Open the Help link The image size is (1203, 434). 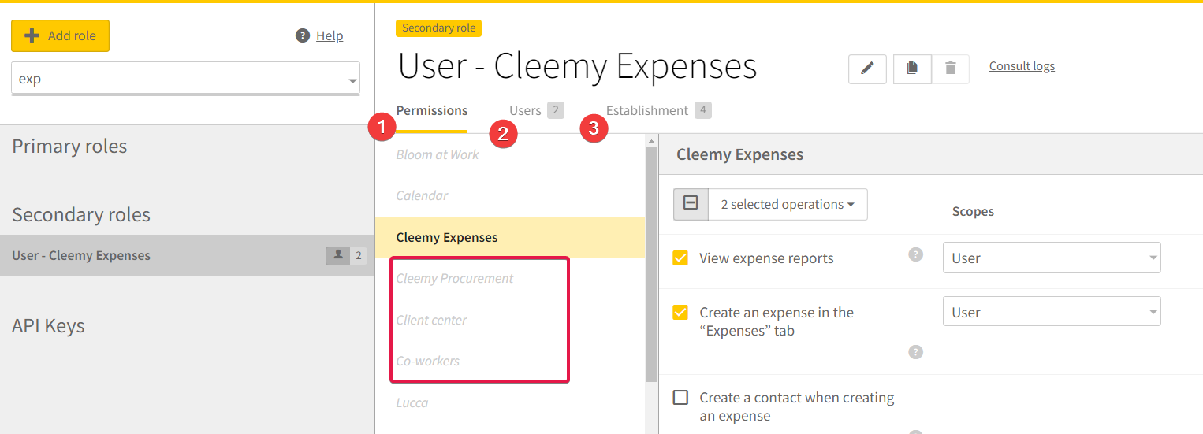click(x=330, y=35)
